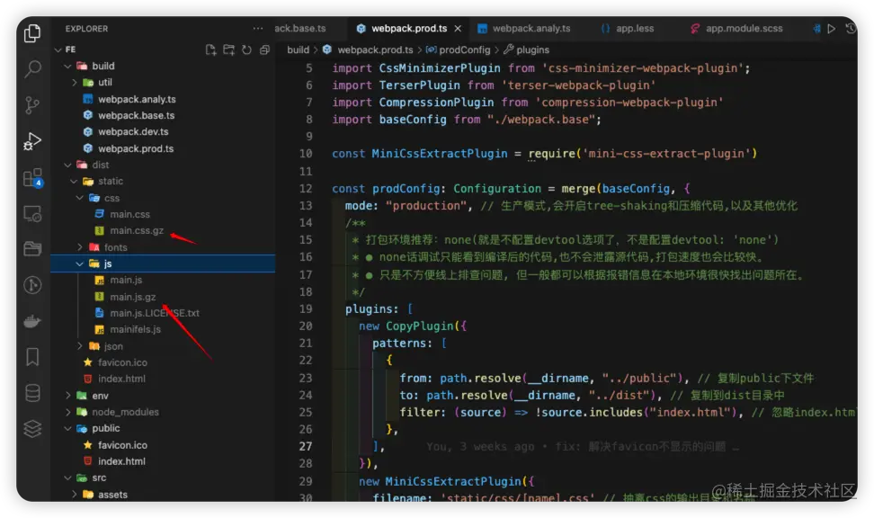Viewport: 874px width, 518px height.
Task: Click the Run play icon in the editor title bar
Action: (x=831, y=29)
